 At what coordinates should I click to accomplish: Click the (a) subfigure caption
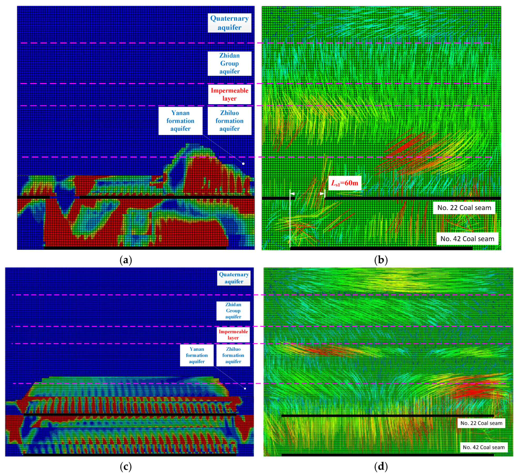click(126, 260)
